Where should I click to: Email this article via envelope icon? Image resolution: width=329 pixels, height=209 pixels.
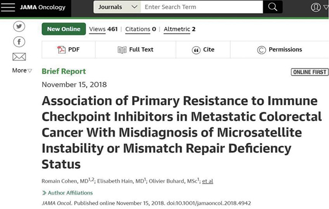pos(19,57)
